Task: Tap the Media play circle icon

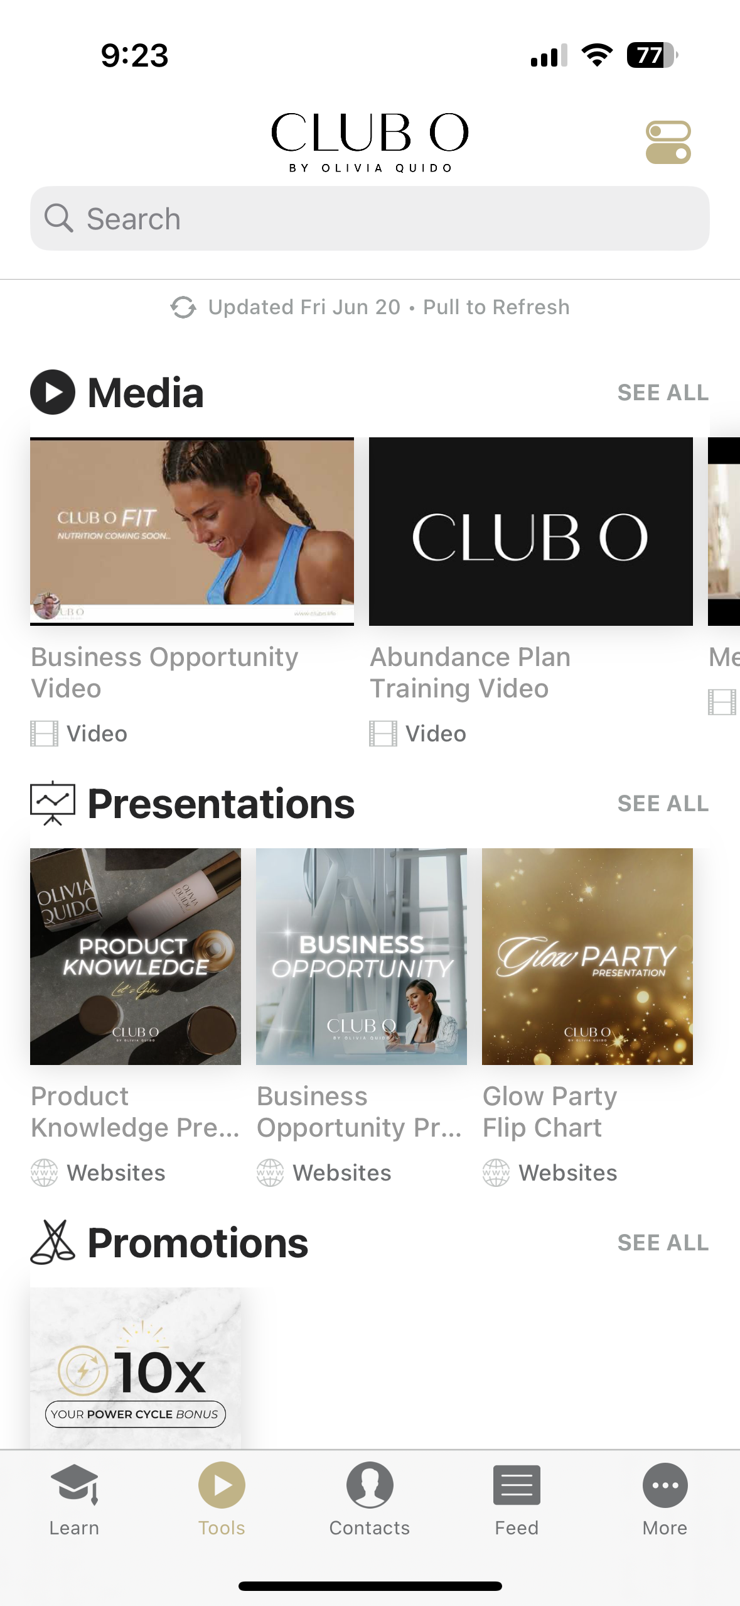Action: tap(53, 392)
